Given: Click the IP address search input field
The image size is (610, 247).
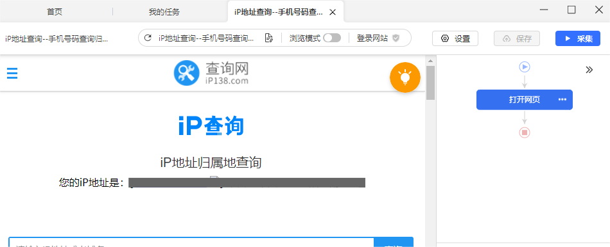Looking at the screenshot, I should [191, 242].
